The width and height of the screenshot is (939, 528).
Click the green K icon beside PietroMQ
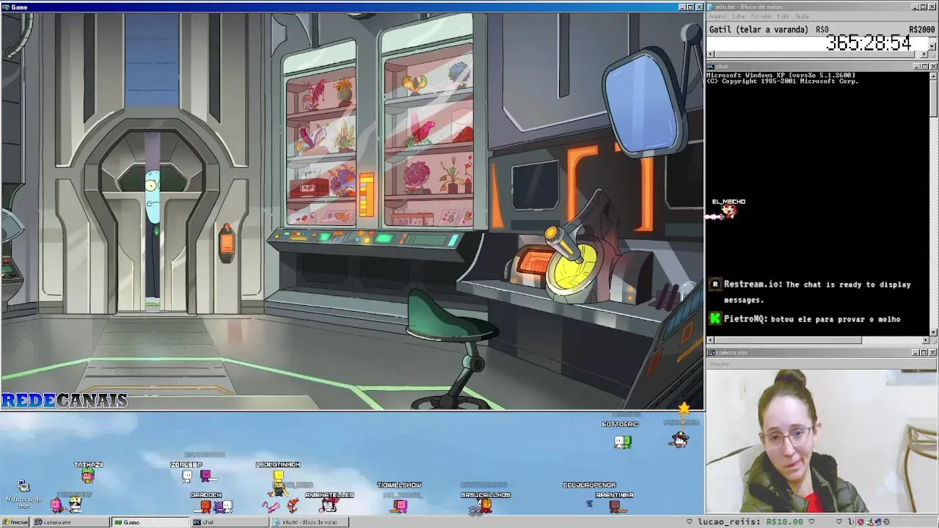coord(715,319)
